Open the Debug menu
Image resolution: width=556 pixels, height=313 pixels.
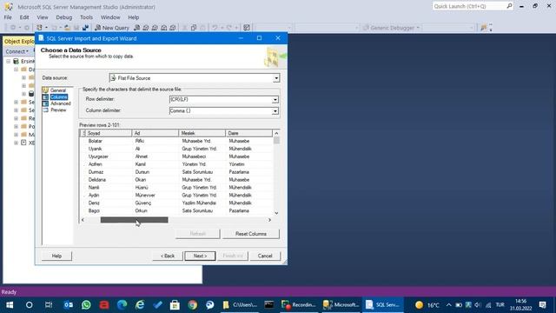click(x=63, y=17)
